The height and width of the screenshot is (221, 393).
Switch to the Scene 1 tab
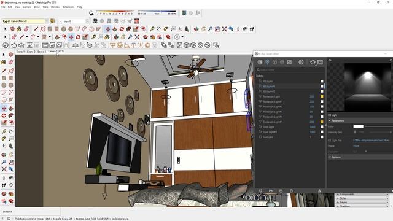coord(20,52)
